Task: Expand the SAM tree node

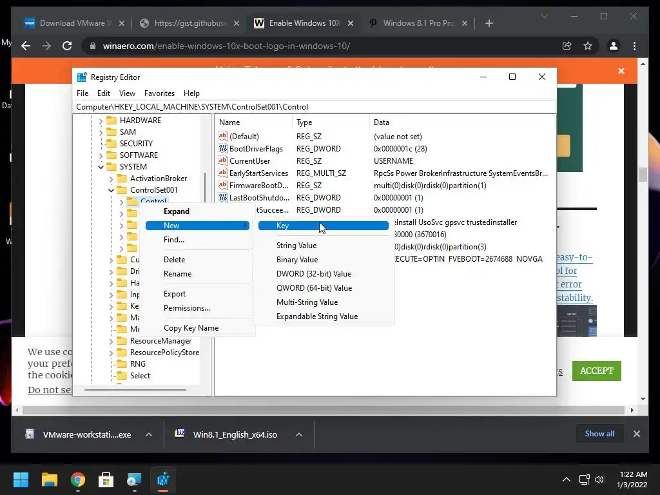Action: [x=101, y=133]
